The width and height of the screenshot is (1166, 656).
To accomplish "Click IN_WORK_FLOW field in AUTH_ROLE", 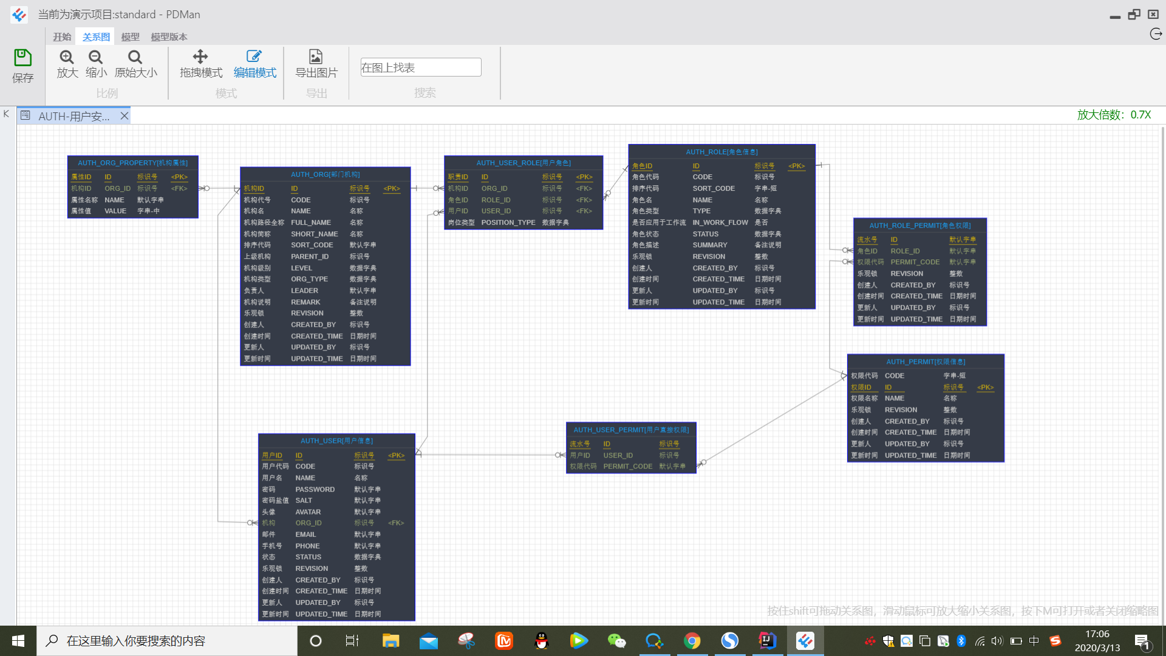I will pos(720,223).
